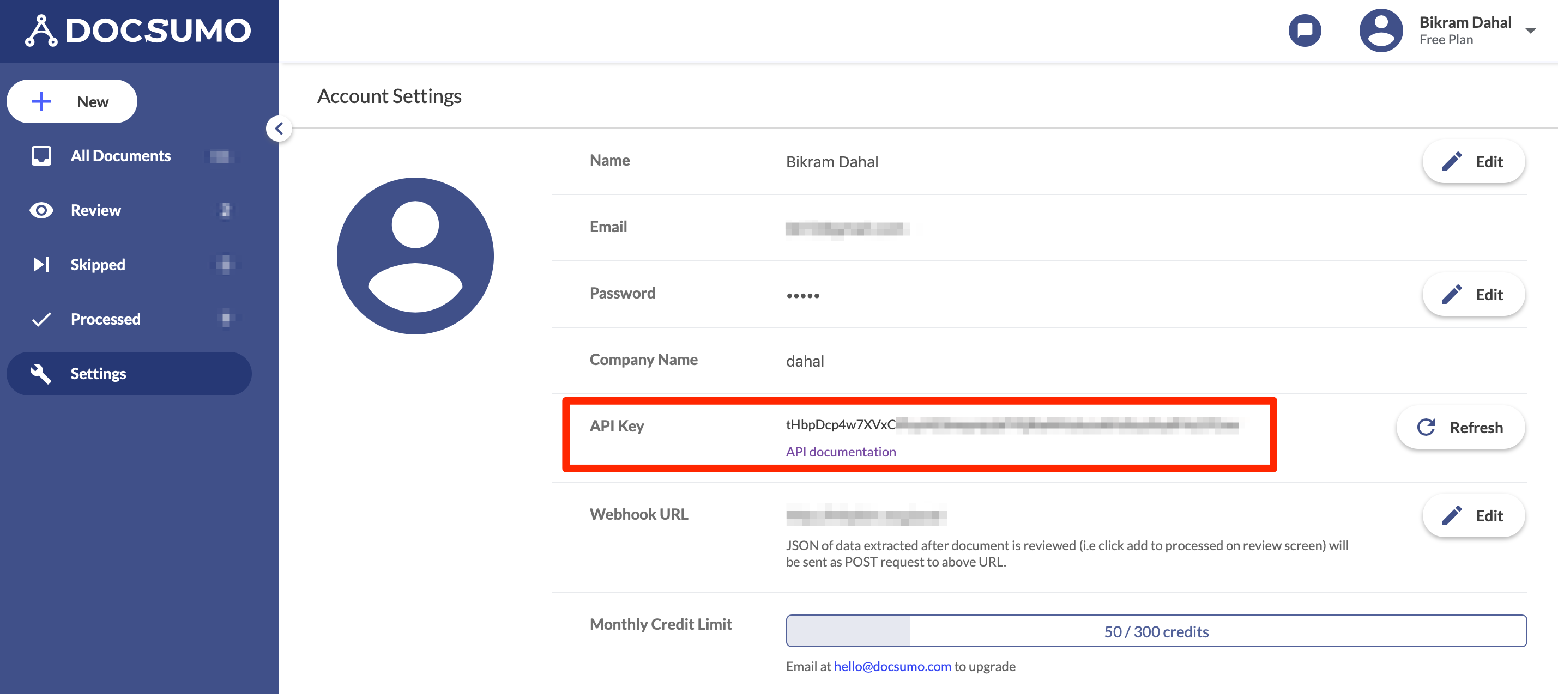
Task: Click the All Documents count badge
Action: (220, 156)
